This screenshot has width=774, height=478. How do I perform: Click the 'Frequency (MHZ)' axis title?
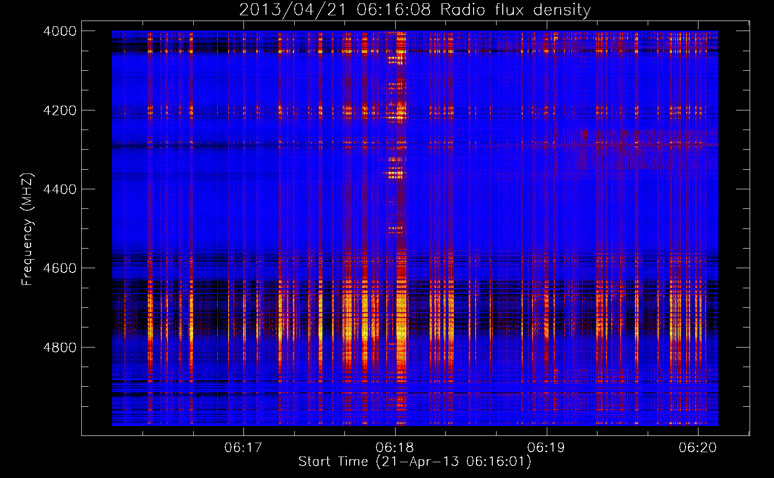[x=28, y=229]
